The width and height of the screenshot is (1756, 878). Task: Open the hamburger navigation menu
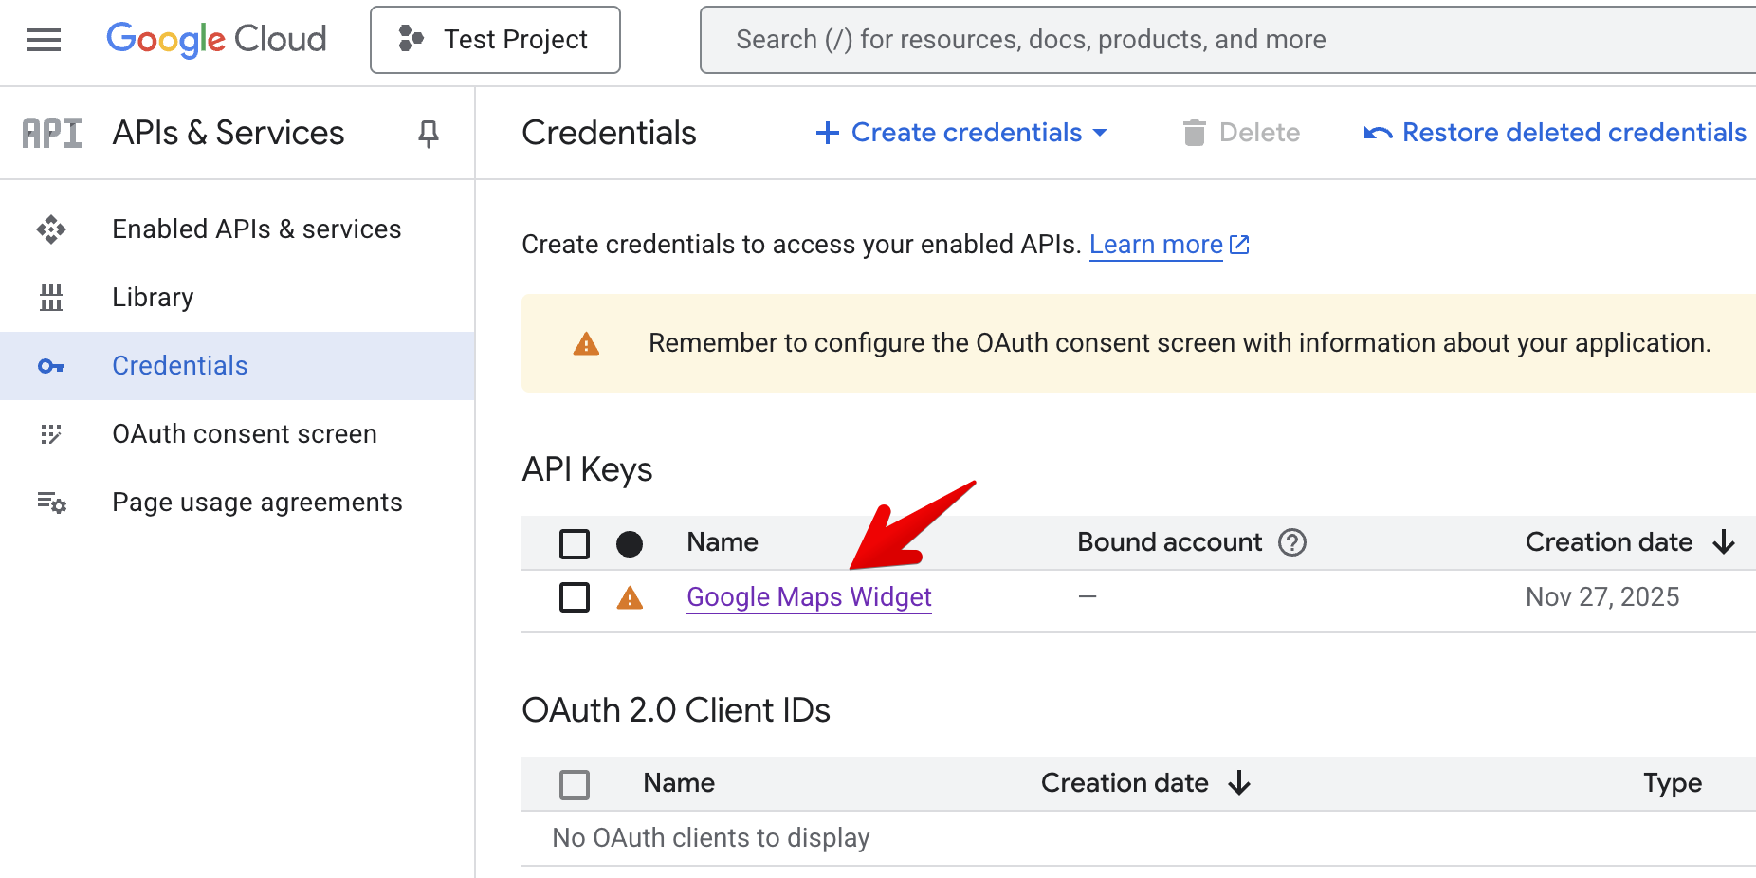click(x=44, y=40)
